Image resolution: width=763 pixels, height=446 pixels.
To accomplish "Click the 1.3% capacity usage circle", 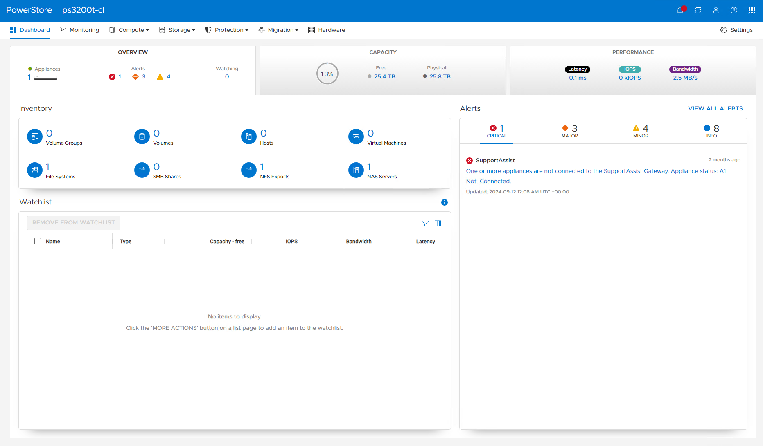I will (327, 74).
